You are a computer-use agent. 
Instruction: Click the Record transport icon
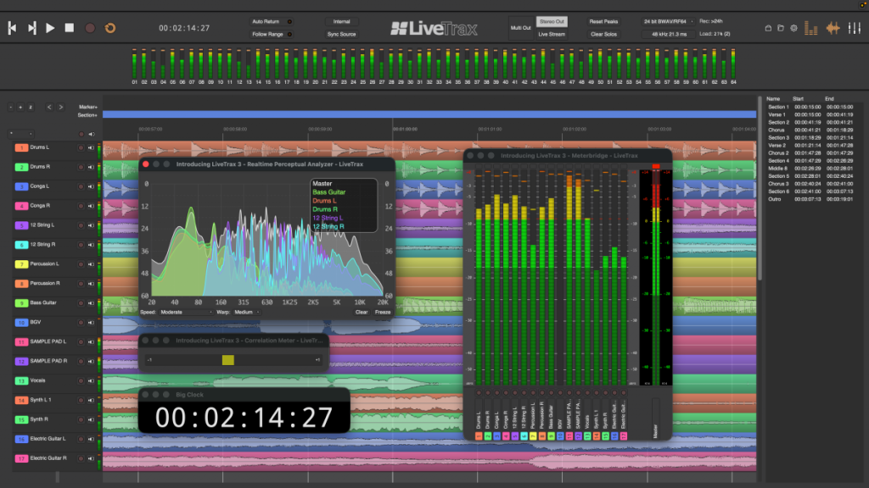point(88,27)
